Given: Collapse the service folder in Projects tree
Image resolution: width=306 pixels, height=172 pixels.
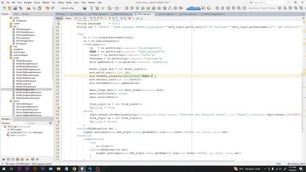Looking at the screenshot, I should pos(8,101).
